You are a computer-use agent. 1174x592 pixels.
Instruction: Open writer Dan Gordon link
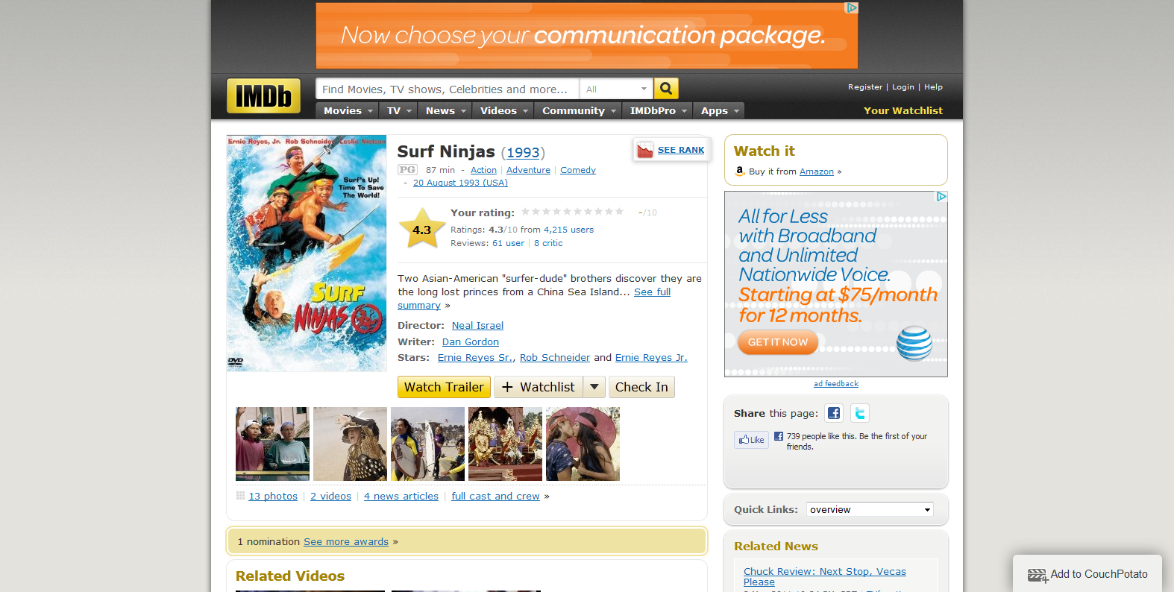click(471, 342)
